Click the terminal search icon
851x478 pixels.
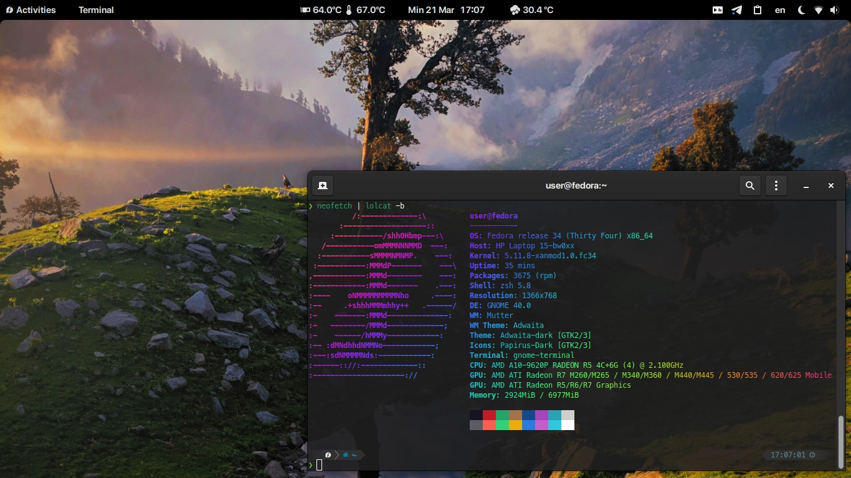click(x=750, y=185)
